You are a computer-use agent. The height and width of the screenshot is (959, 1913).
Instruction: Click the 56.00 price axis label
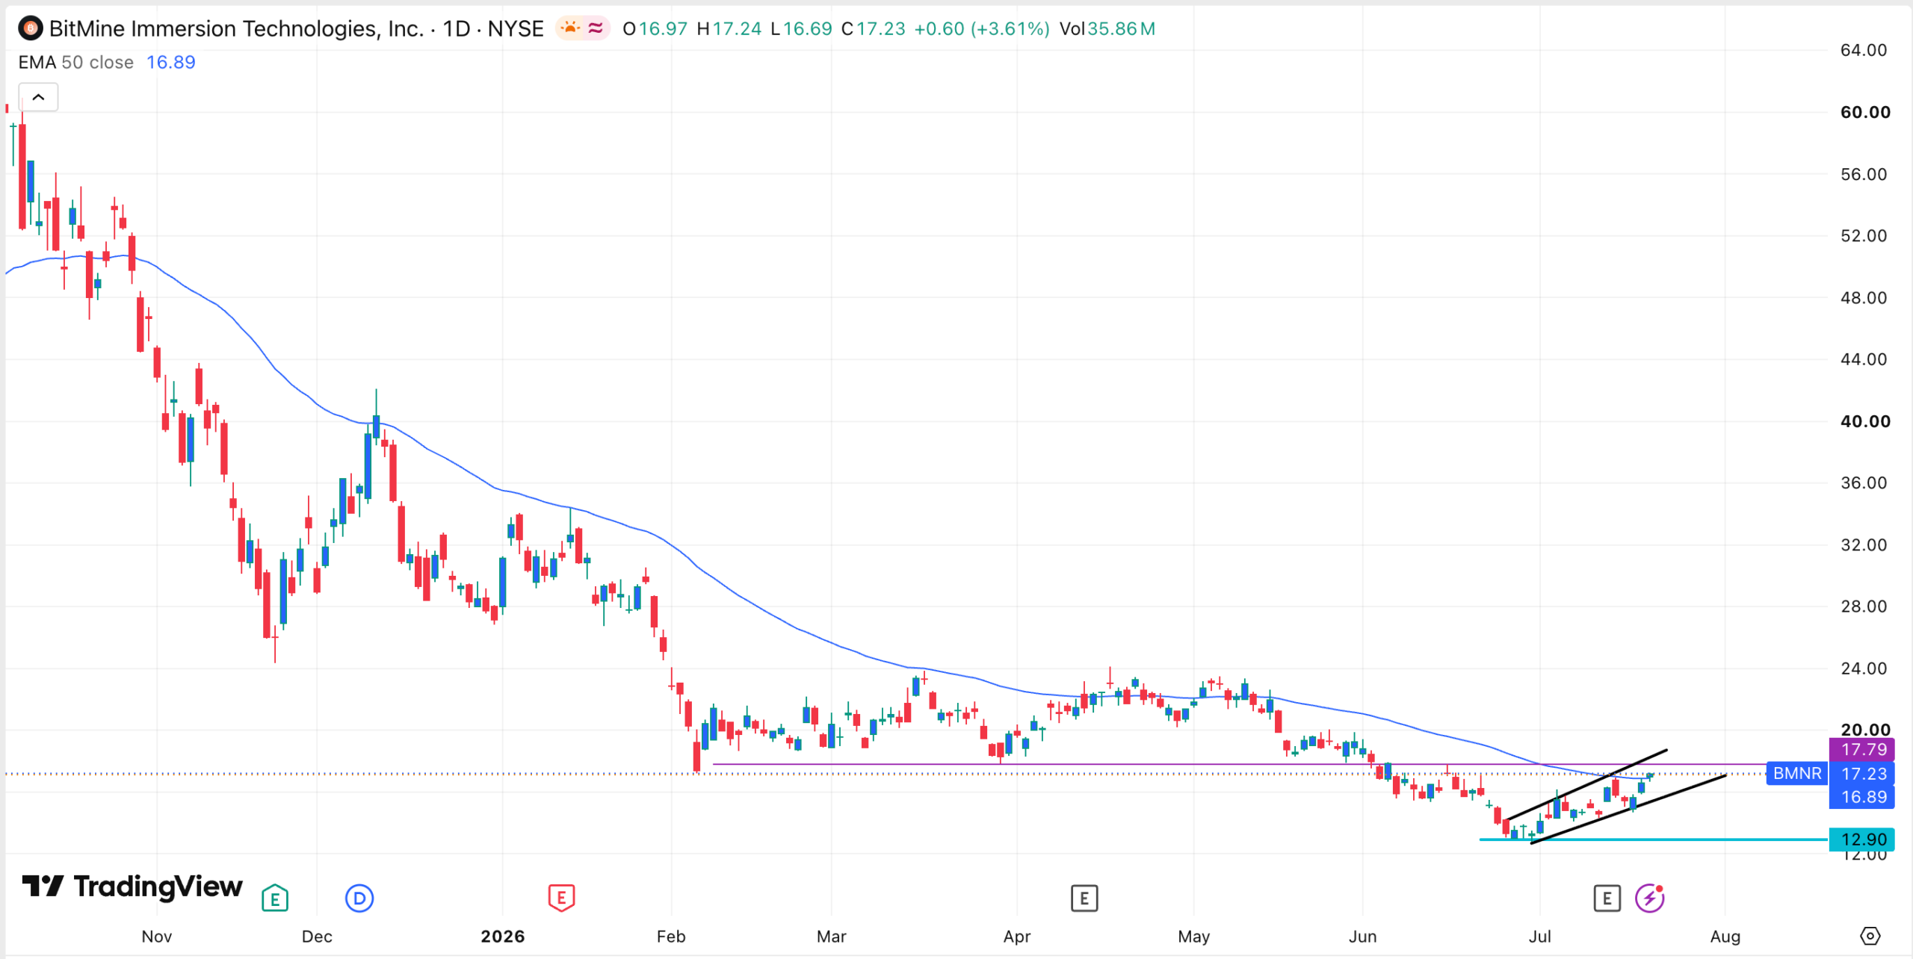point(1864,174)
